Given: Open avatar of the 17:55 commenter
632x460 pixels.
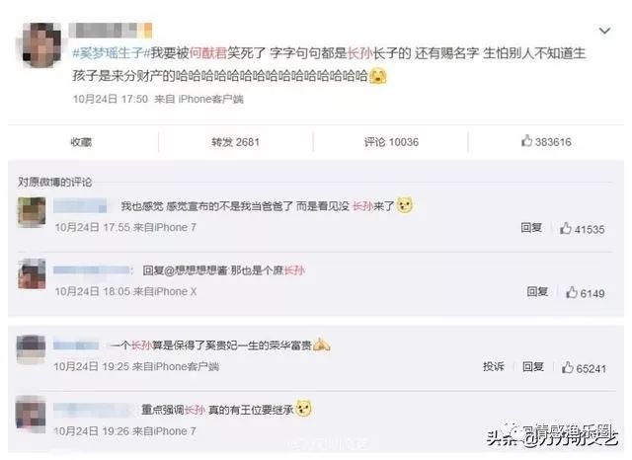Looking at the screenshot, I should (32, 212).
